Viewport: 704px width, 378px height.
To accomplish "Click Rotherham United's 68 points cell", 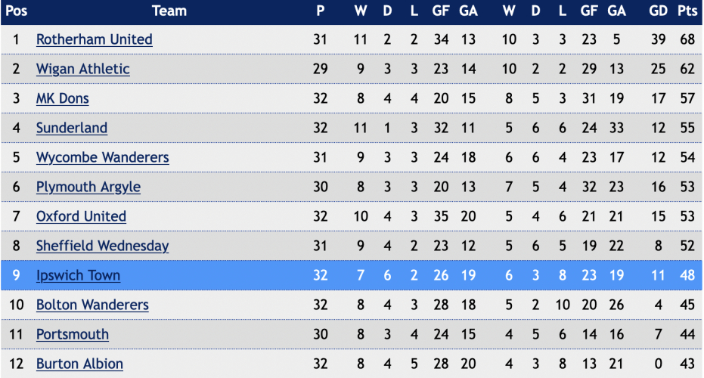I will 687,39.
